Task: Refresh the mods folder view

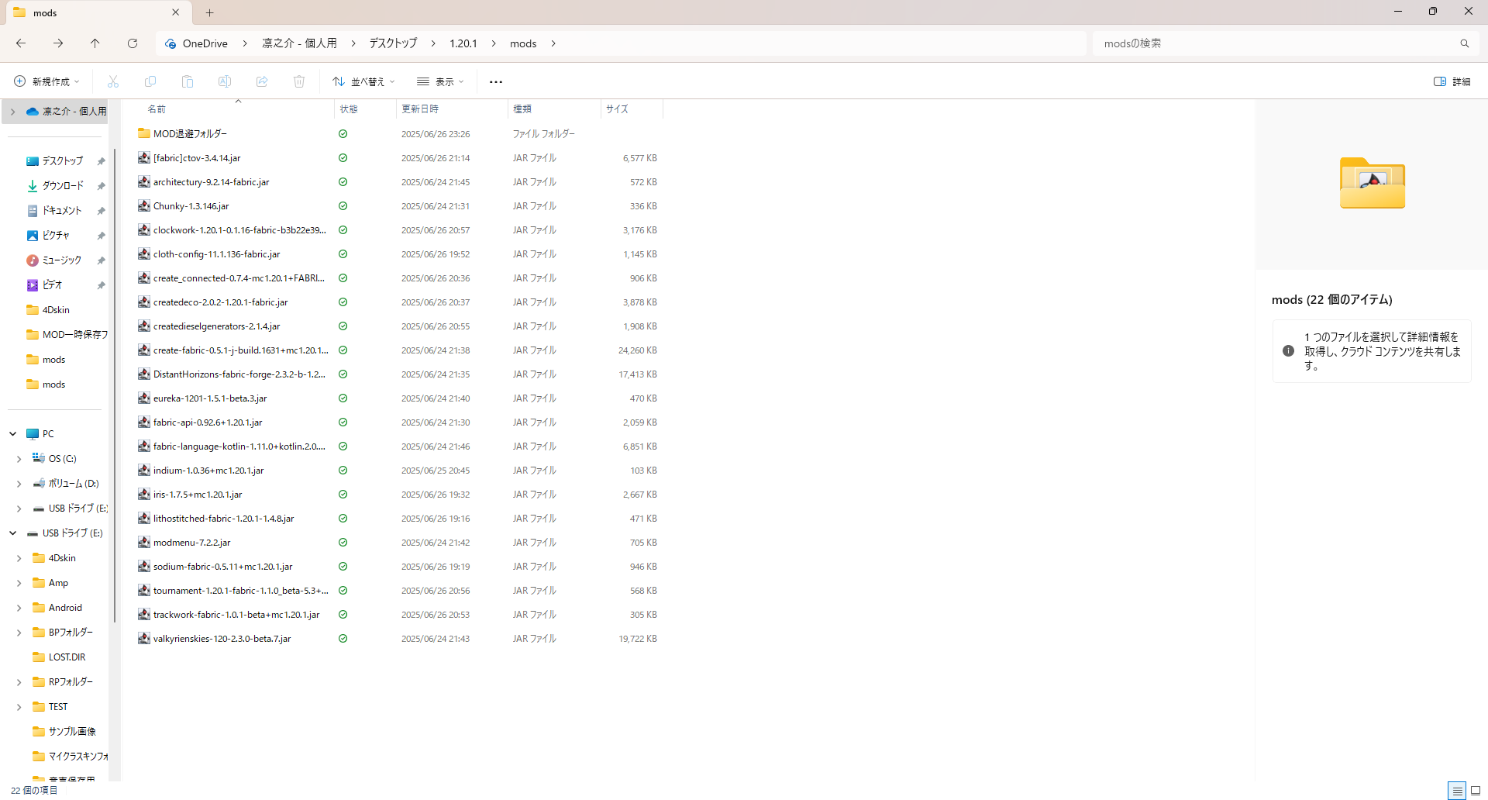Action: [133, 43]
